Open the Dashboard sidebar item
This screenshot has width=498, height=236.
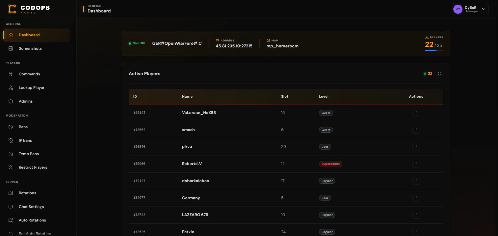37,35
